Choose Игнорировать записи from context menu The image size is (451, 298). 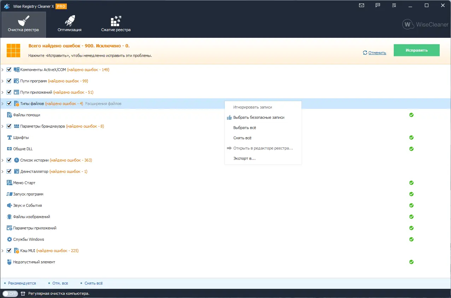tap(263, 107)
